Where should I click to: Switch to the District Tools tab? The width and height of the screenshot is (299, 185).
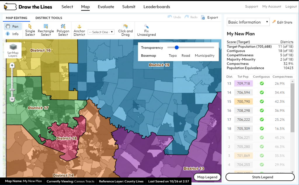tap(48, 18)
